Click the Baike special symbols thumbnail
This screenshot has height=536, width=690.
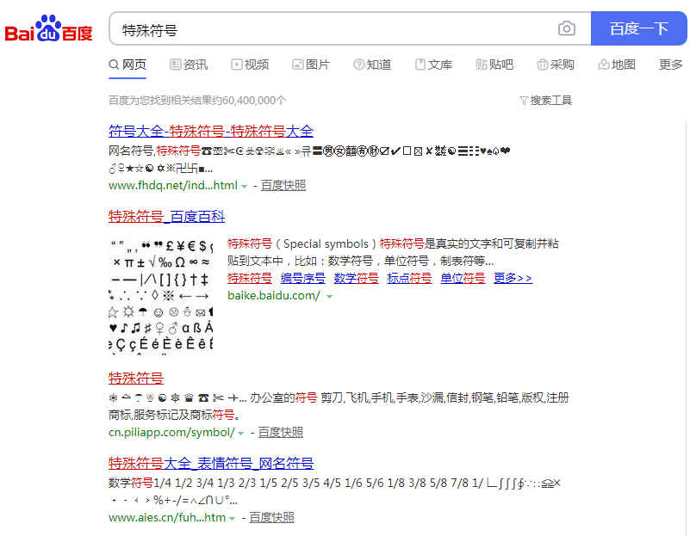coord(160,295)
